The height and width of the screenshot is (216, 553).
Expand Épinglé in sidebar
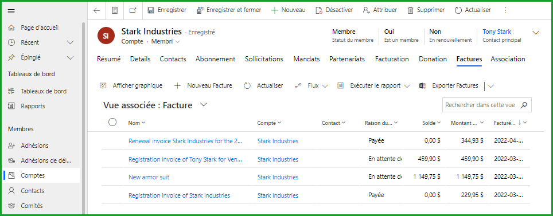pyautogui.click(x=71, y=57)
